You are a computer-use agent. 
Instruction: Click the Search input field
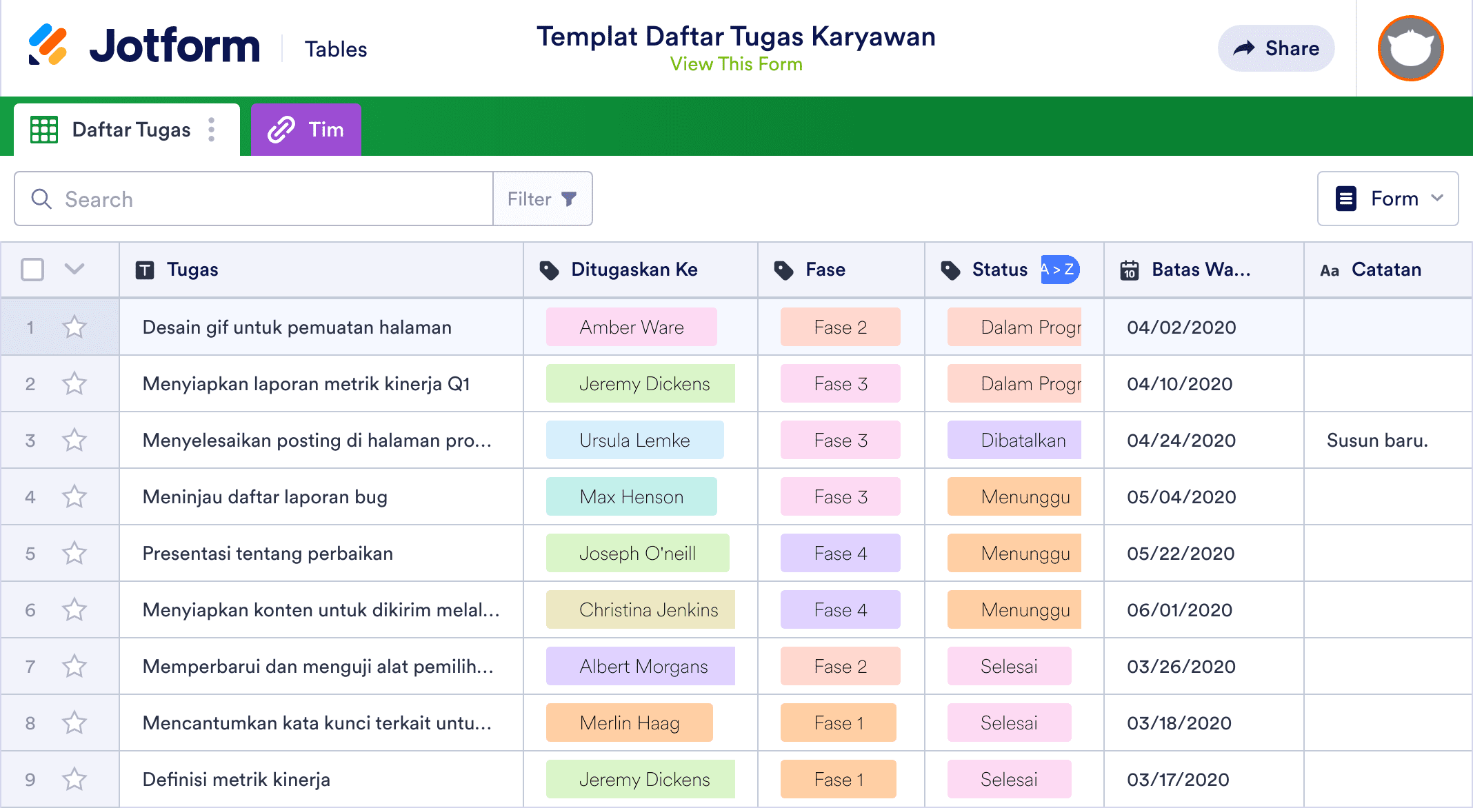tap(254, 199)
